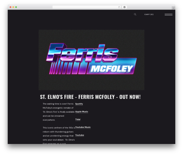This screenshot has height=155, width=183.
Task: Open the CART (0) link
Action: [x=149, y=14]
